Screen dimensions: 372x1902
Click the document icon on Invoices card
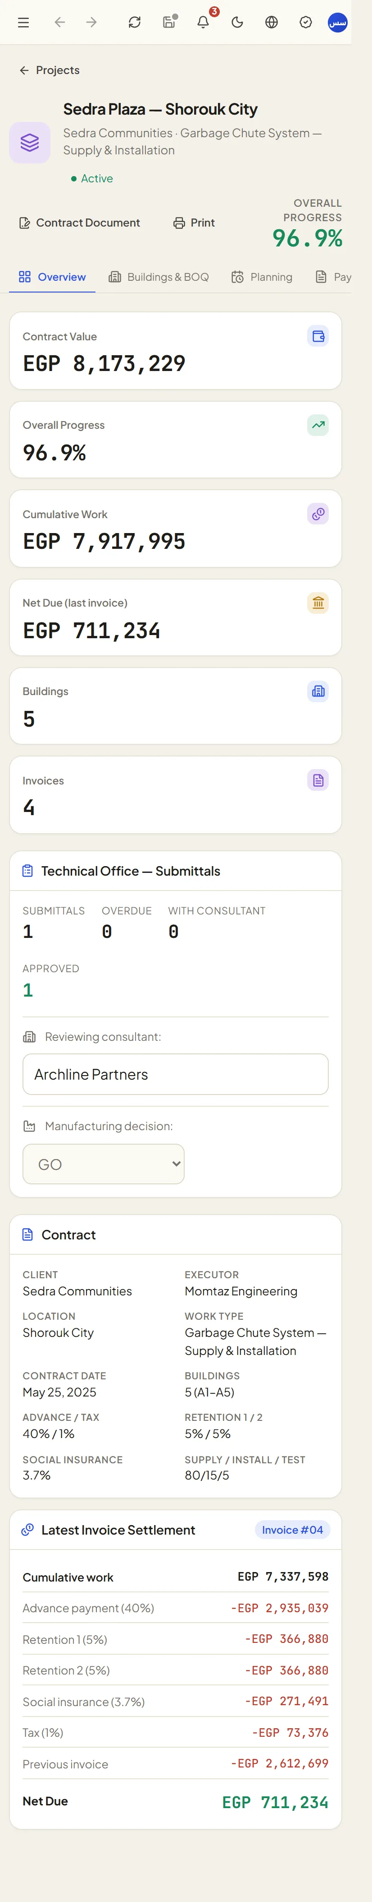318,780
